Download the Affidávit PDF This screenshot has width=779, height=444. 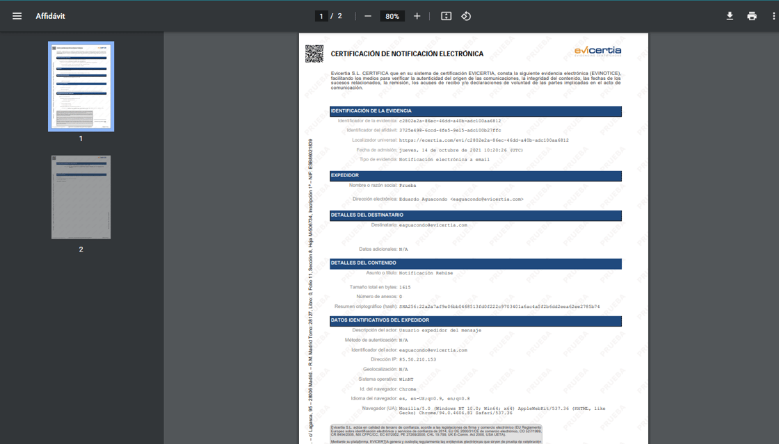pos(730,16)
